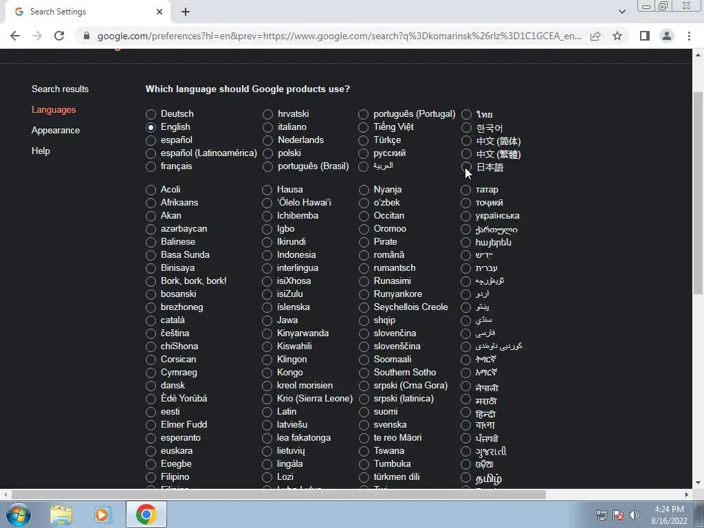Click the polski language label
The image size is (704, 528).
(289, 153)
